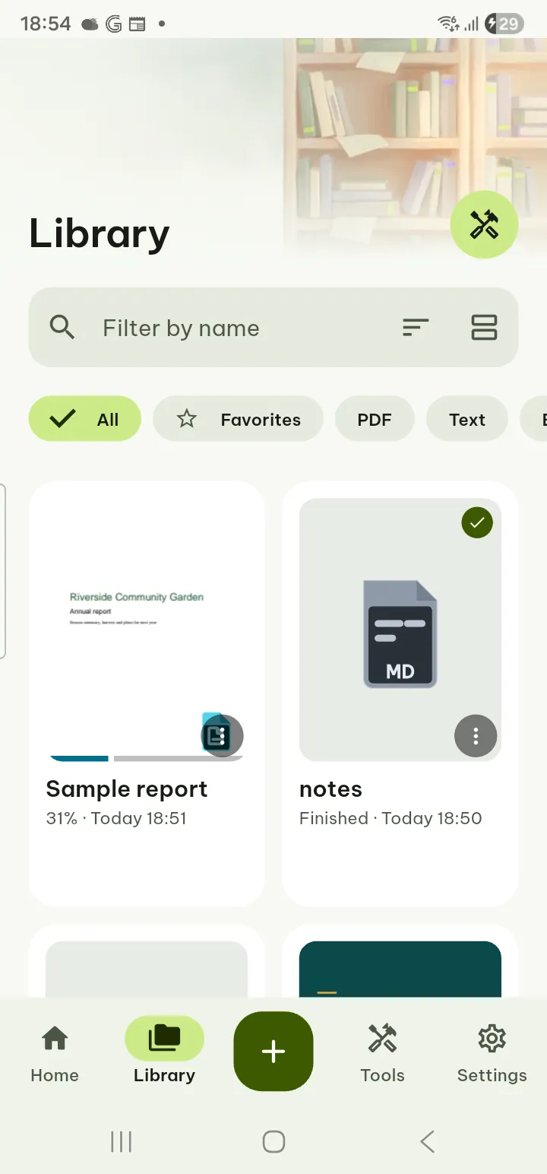This screenshot has height=1174, width=547.
Task: Go to Tools in bottom navigation
Action: [x=382, y=1053]
